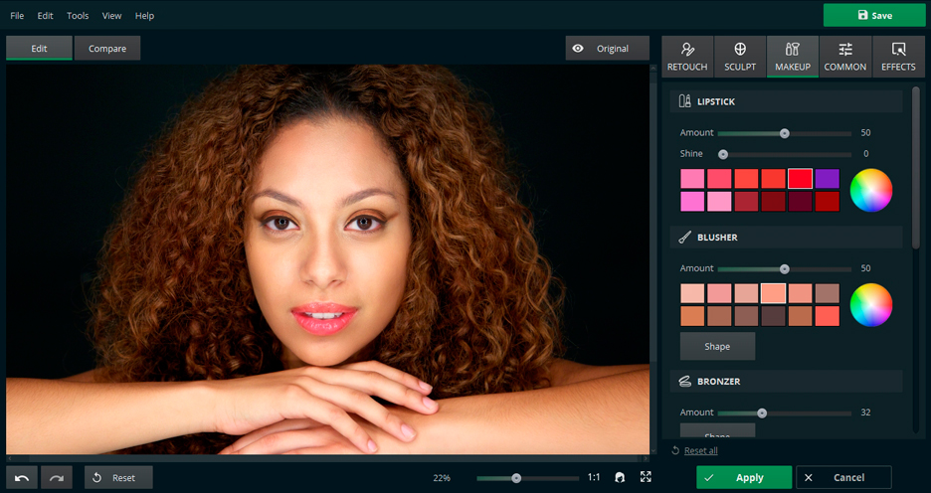Click the face detection icon

620,478
